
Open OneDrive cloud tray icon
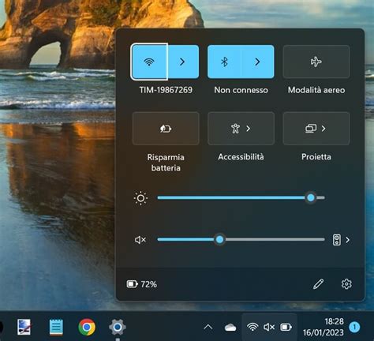tap(230, 328)
